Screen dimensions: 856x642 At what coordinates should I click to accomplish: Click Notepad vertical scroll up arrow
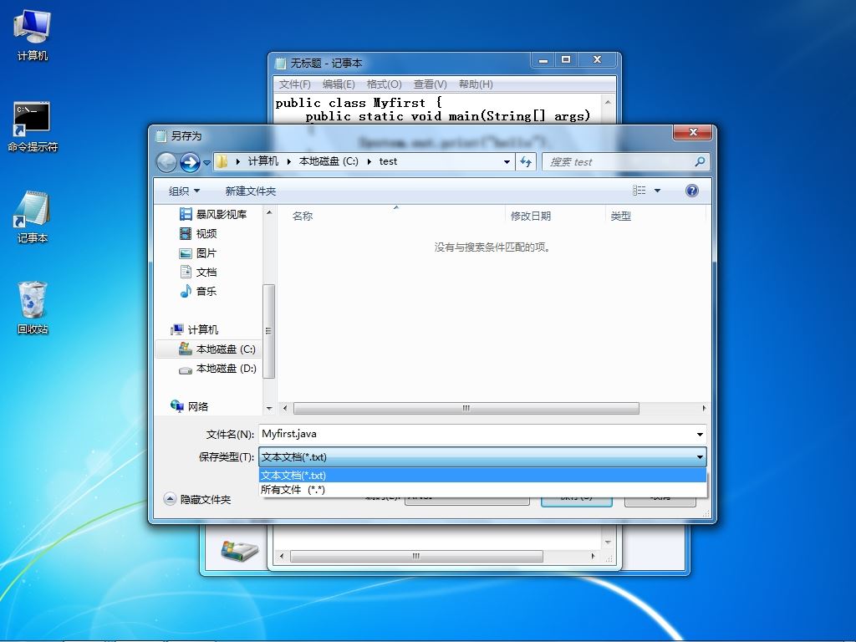(608, 102)
